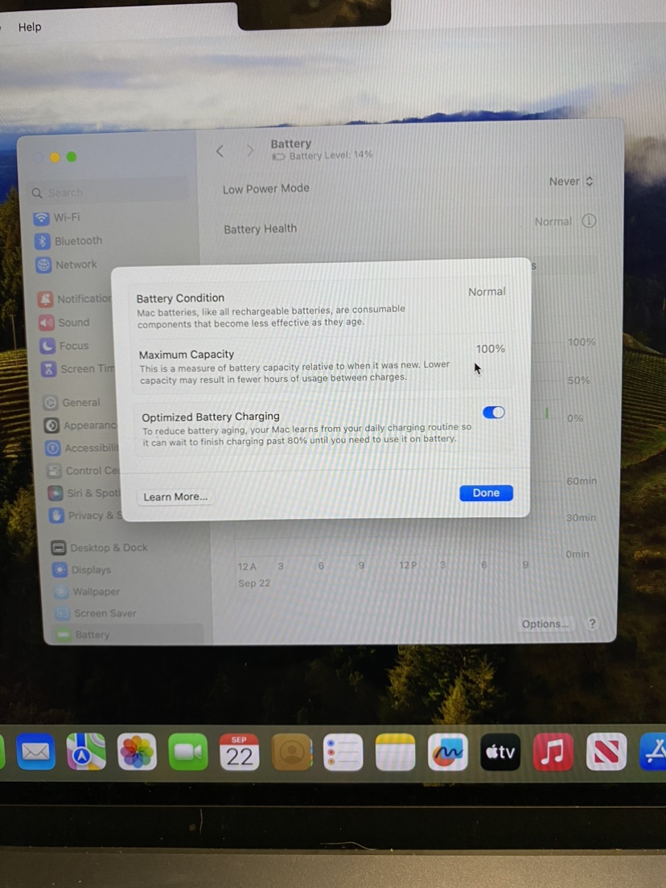Open Displays settings in sidebar

[x=82, y=569]
